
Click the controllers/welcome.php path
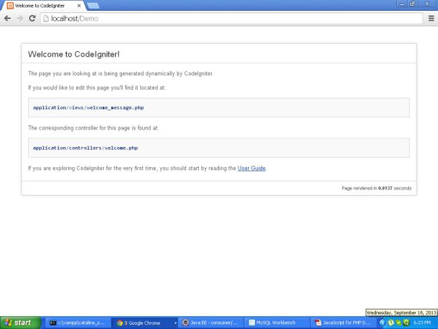click(x=85, y=148)
